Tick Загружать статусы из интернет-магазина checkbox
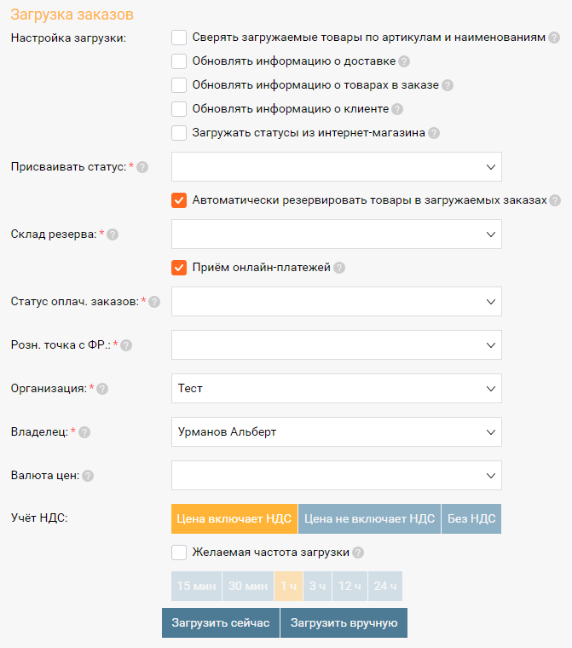The width and height of the screenshot is (572, 648). coord(179,133)
